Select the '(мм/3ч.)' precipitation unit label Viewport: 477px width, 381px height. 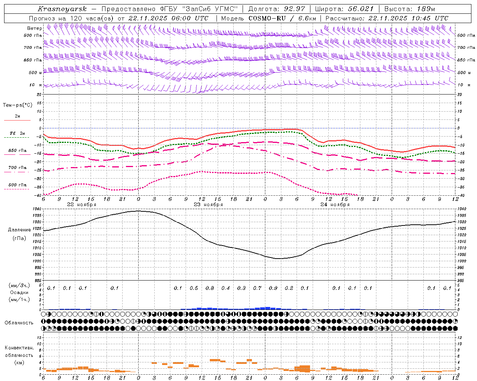click(x=19, y=285)
